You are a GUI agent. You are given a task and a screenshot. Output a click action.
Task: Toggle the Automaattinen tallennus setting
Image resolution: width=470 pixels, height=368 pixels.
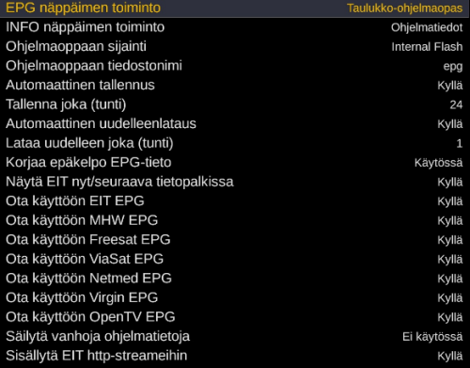pos(235,85)
